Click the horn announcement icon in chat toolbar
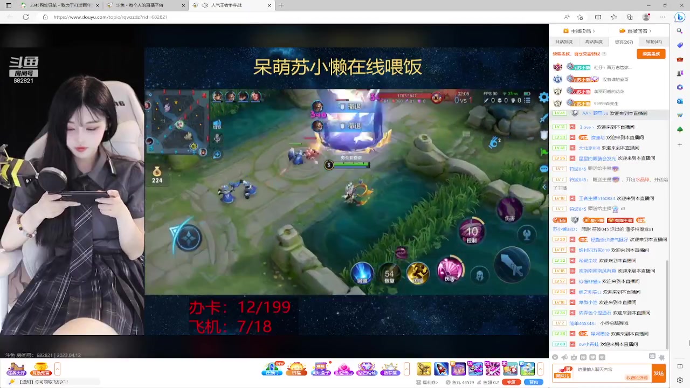This screenshot has height=388, width=690. point(564,357)
